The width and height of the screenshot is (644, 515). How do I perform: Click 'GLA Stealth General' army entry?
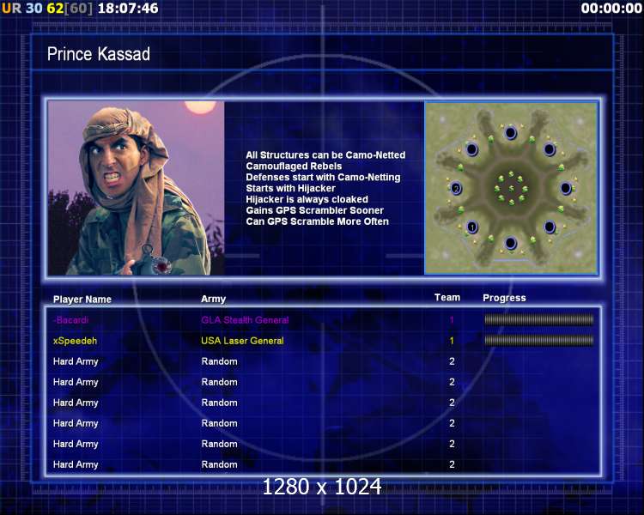coord(245,320)
